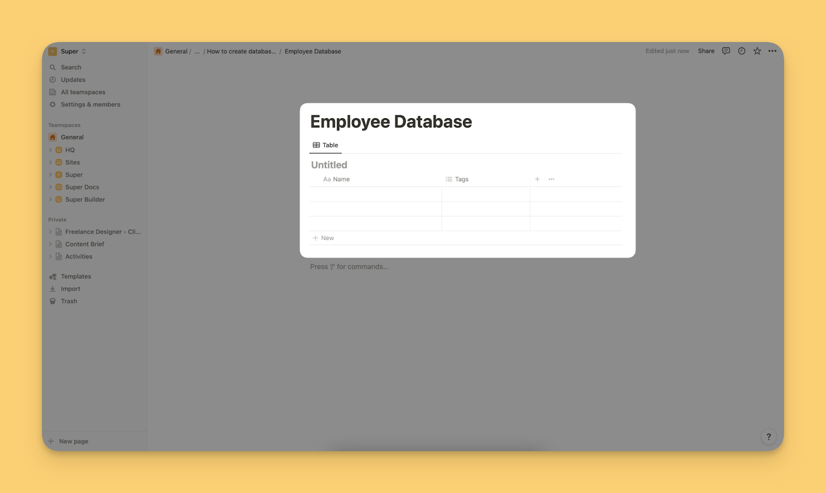Image resolution: width=826 pixels, height=493 pixels.
Task: Open the Freelance Designer page
Action: (x=103, y=232)
